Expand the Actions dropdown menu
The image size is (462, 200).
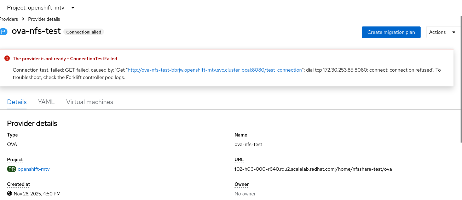443,32
